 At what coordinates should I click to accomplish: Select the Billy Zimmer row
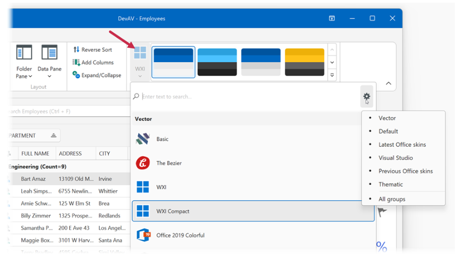click(x=69, y=216)
